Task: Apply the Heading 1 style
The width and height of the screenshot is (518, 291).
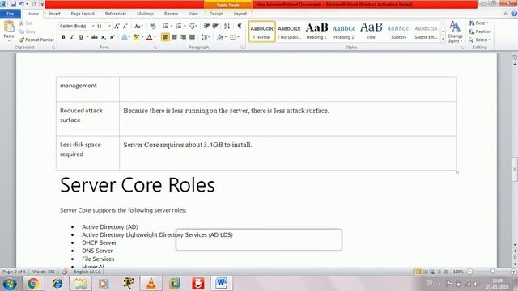Action: (x=316, y=32)
